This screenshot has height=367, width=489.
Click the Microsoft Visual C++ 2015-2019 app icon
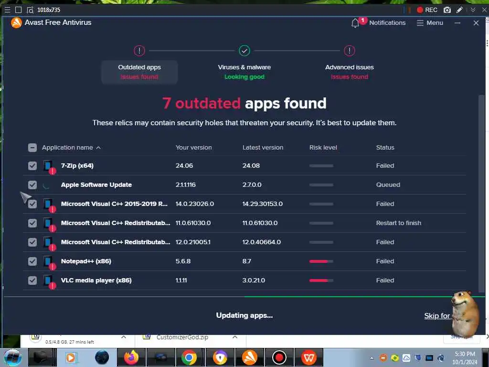(49, 205)
